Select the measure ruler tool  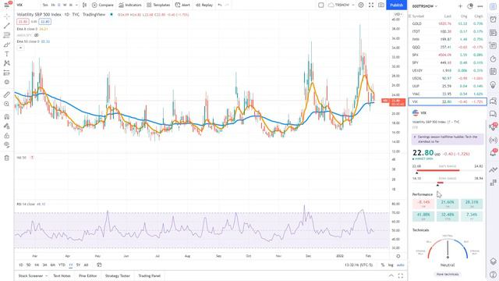point(7,94)
